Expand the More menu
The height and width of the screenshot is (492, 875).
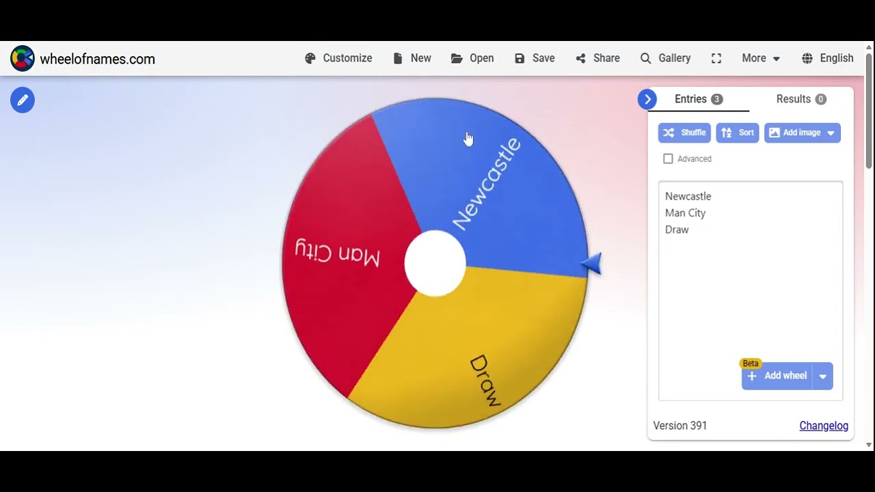click(x=761, y=59)
